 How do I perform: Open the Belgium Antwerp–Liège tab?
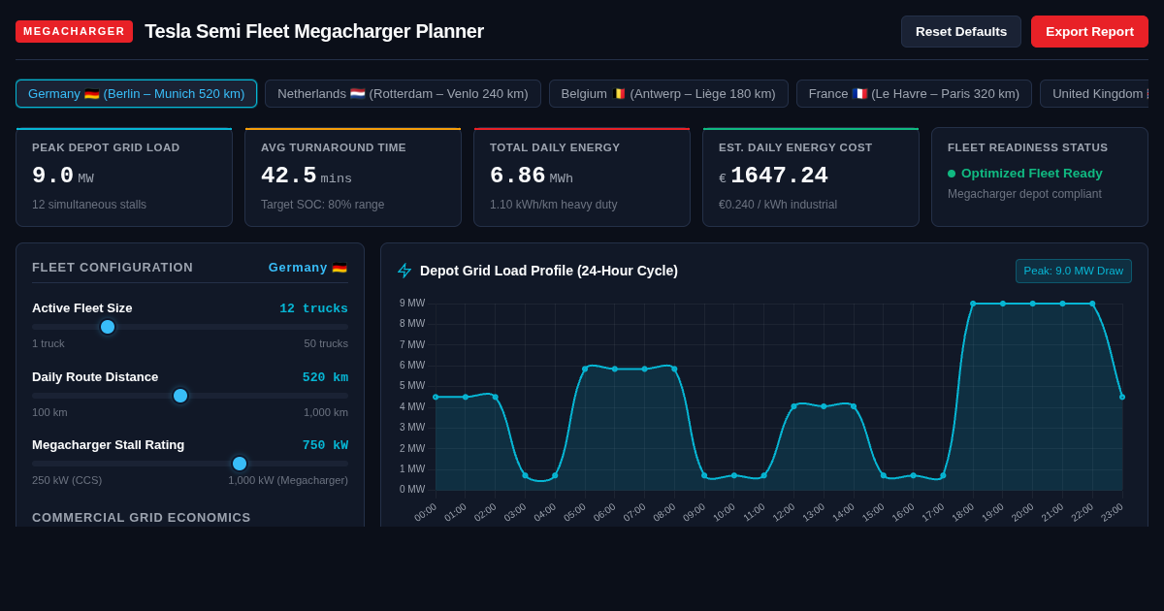(668, 94)
